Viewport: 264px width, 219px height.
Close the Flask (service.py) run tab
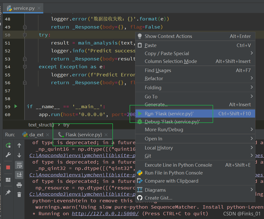coord(106,135)
